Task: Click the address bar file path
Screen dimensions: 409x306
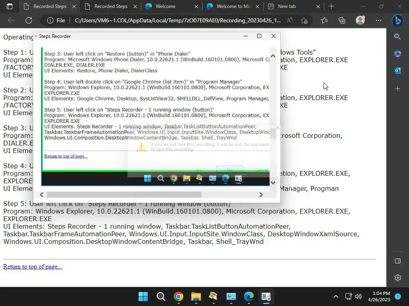Action: (178, 20)
